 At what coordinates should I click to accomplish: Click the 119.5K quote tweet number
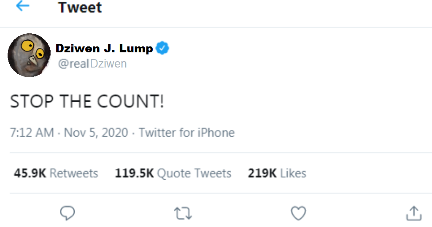coord(134,173)
